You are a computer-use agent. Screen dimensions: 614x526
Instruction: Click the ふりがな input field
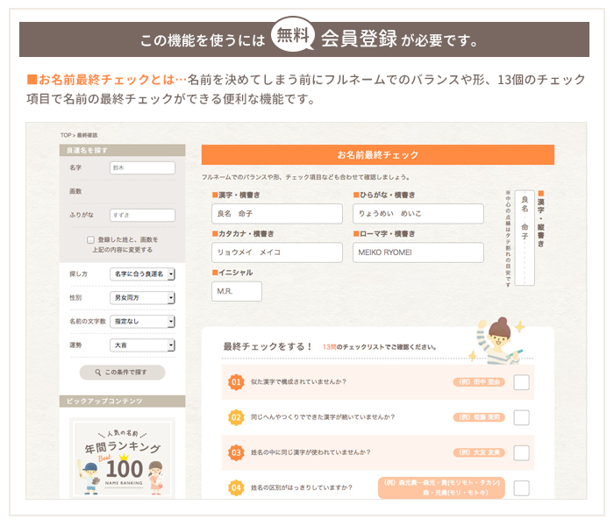(x=142, y=215)
